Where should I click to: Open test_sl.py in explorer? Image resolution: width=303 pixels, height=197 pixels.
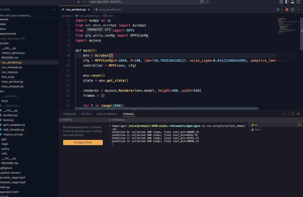point(8,77)
